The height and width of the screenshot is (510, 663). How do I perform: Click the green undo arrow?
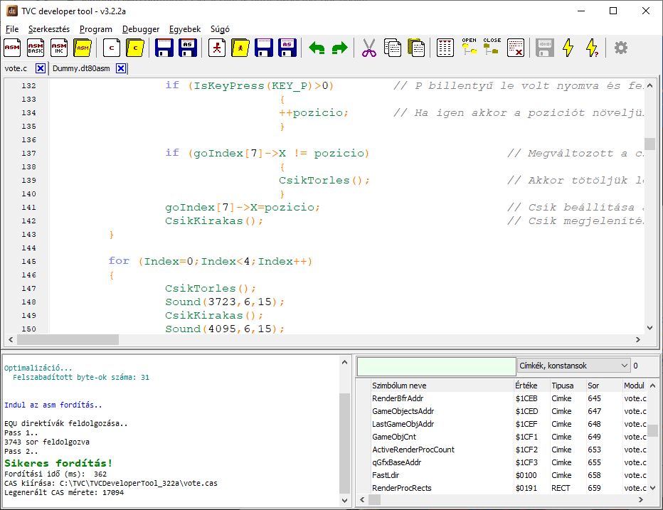(x=317, y=48)
